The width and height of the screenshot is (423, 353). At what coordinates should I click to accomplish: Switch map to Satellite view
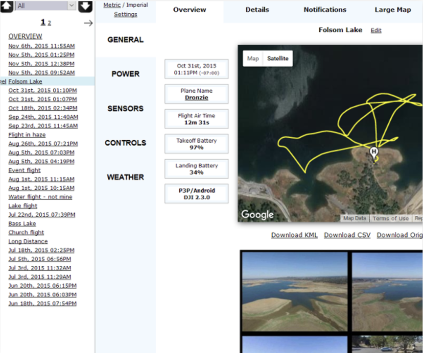(278, 58)
